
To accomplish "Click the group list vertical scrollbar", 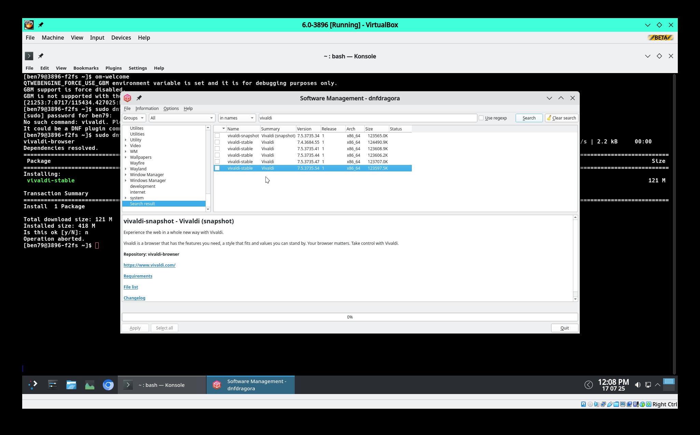I will tap(208, 168).
